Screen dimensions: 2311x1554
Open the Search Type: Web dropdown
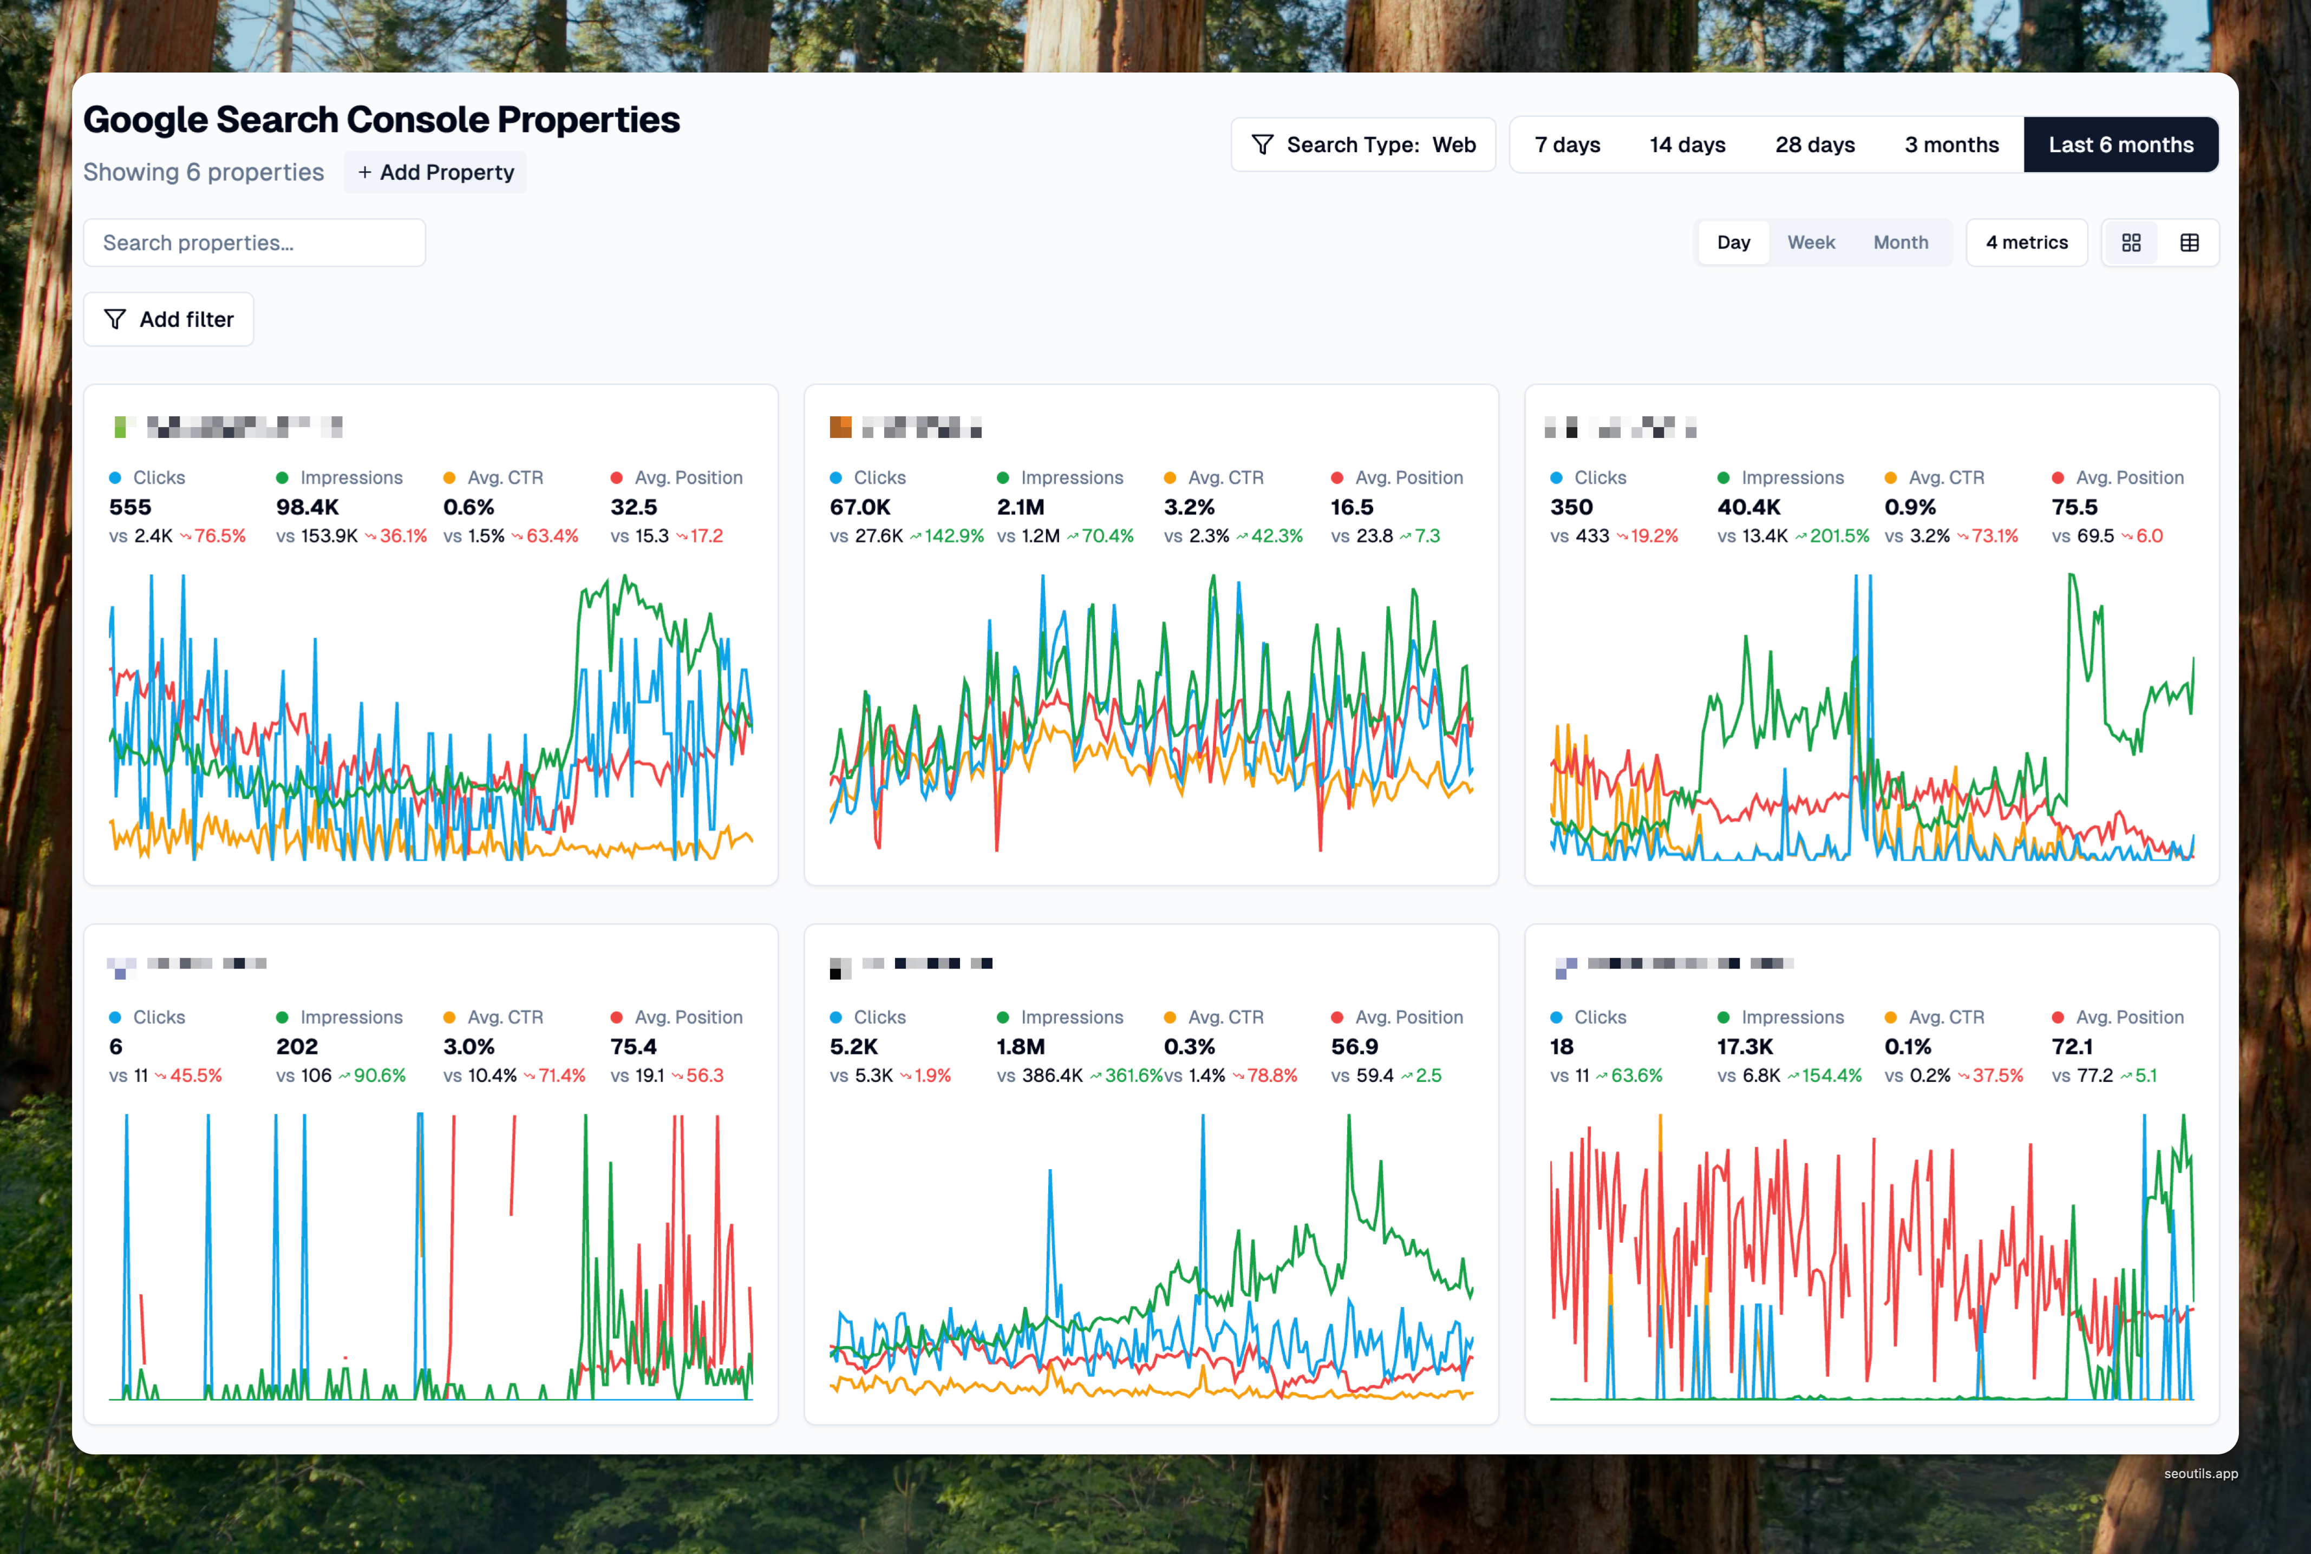tap(1362, 145)
